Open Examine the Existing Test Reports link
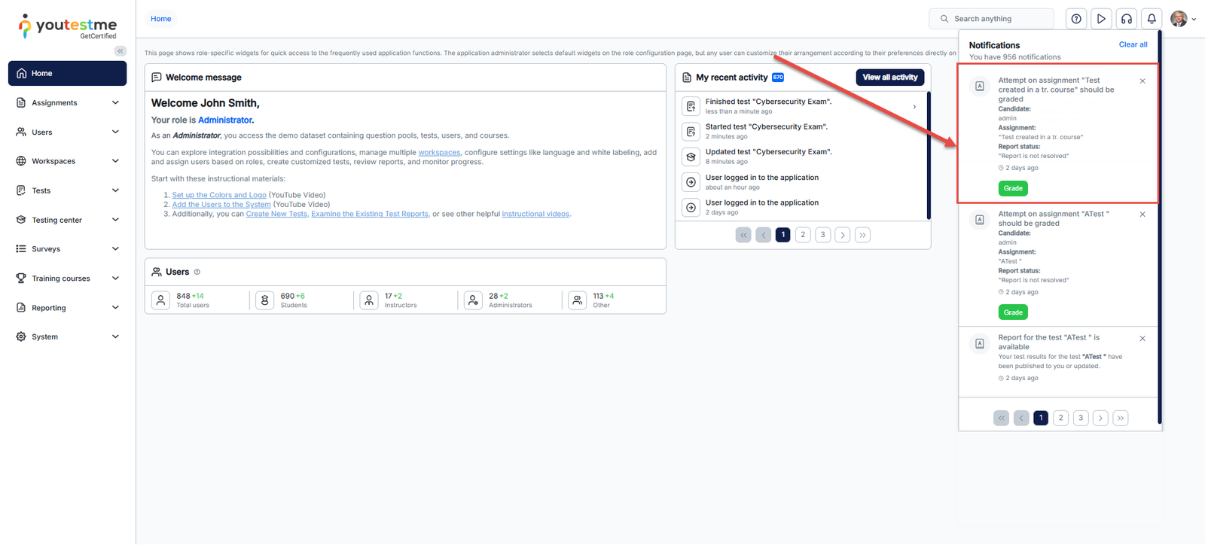 (x=370, y=214)
